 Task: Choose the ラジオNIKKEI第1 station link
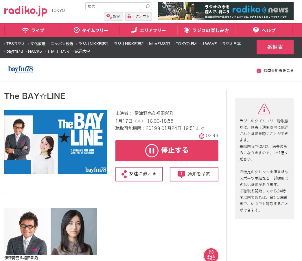(93, 44)
